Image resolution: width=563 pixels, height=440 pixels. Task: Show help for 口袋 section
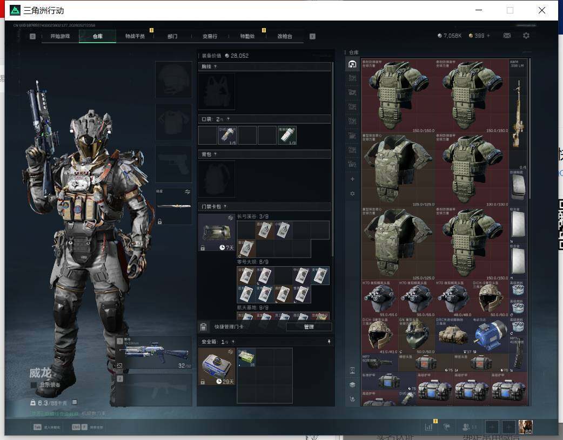coord(228,119)
